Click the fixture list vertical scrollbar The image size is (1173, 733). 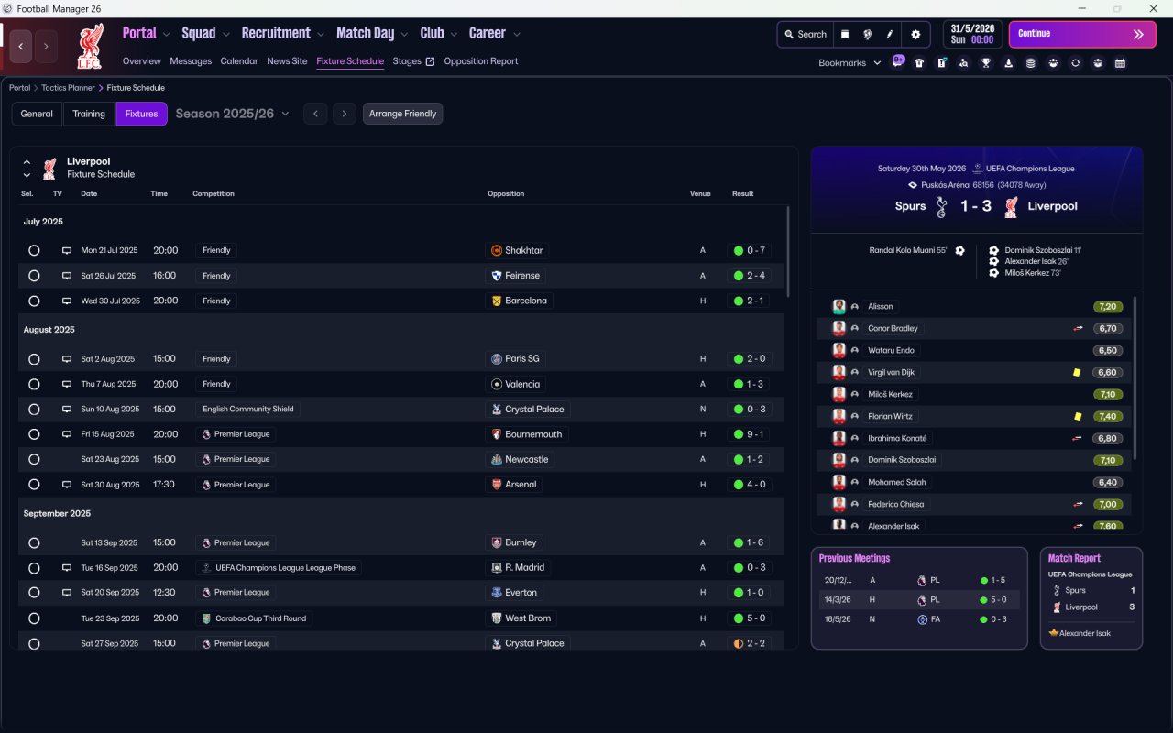788,251
